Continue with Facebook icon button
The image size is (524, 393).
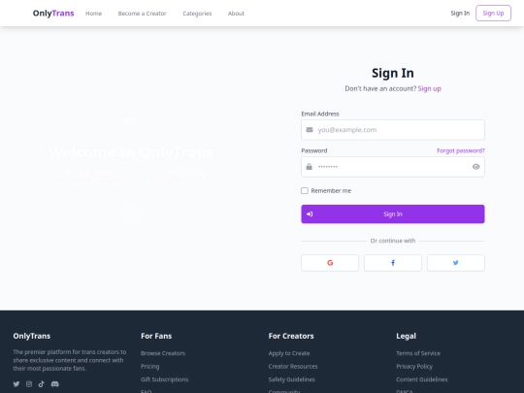393,263
